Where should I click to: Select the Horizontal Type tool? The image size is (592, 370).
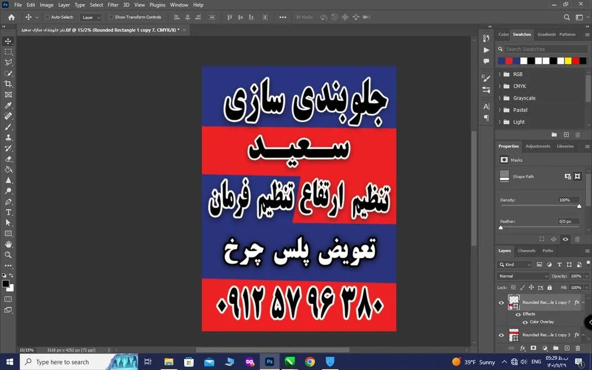click(8, 212)
